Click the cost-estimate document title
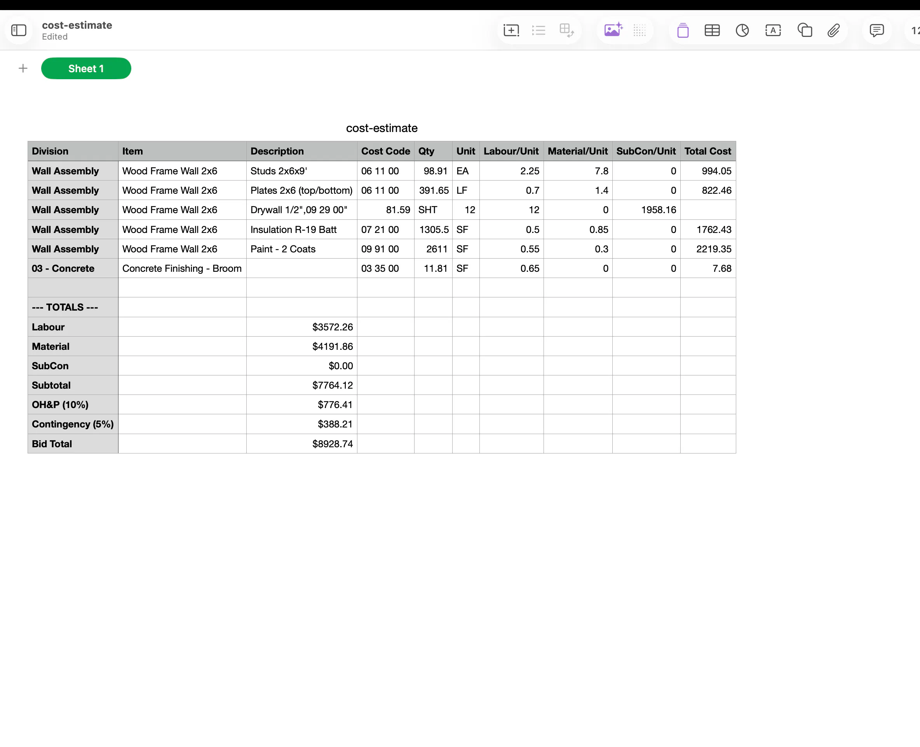920x747 pixels. click(x=77, y=25)
